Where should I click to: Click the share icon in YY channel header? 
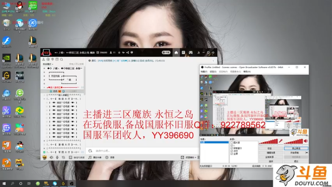click(x=127, y=53)
